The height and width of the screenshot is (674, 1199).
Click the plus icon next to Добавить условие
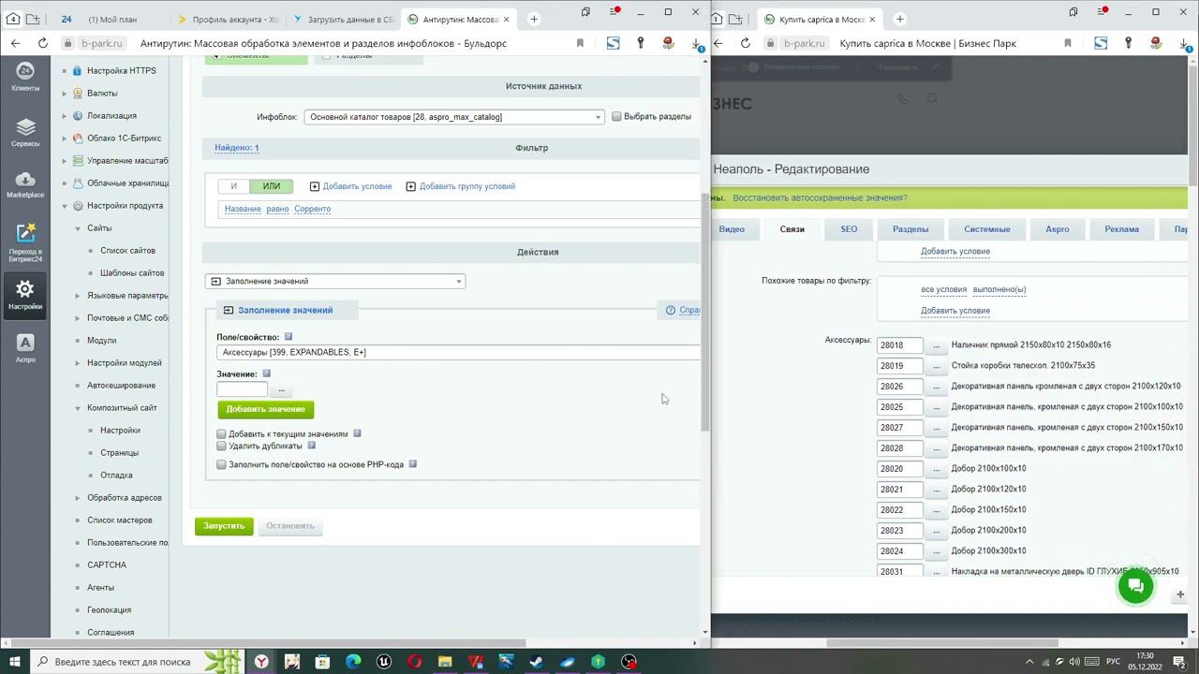tap(315, 186)
